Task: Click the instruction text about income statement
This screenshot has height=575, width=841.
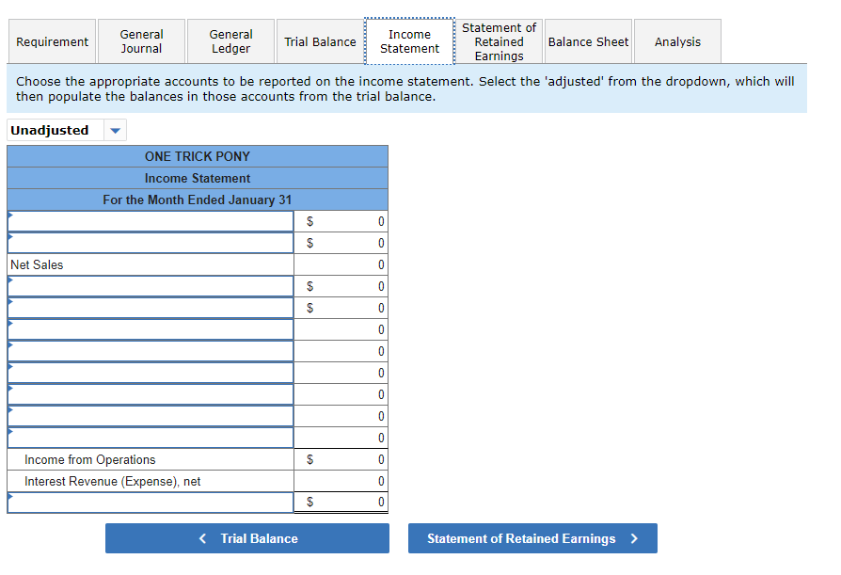Action: pos(405,88)
